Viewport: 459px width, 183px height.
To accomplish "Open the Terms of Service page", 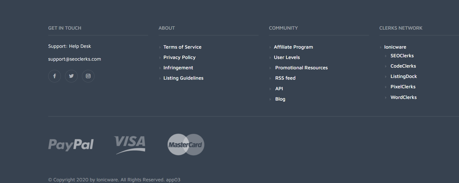I will 182,47.
